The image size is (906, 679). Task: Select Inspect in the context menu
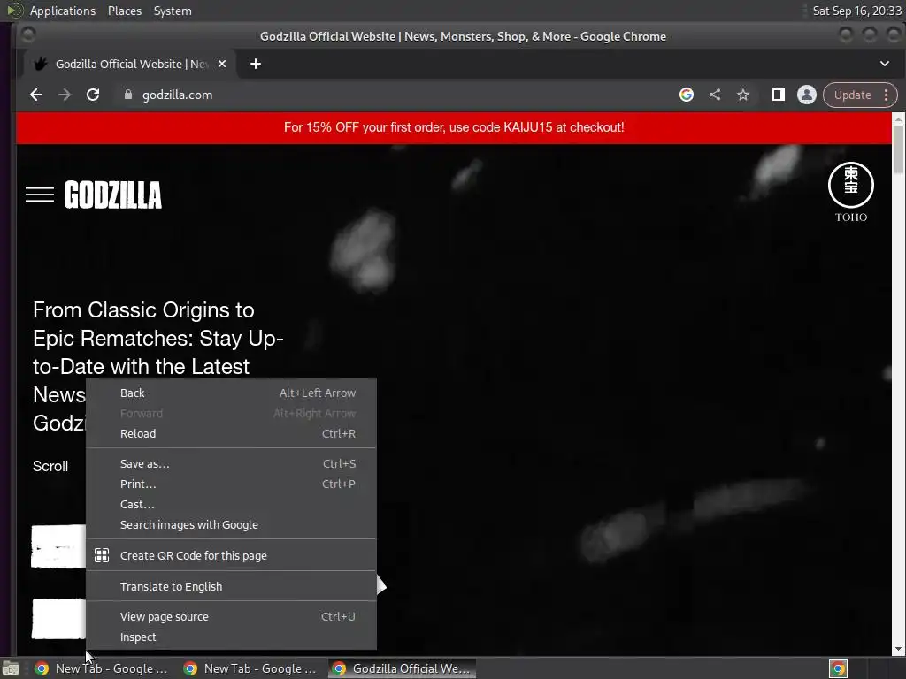coord(231,637)
